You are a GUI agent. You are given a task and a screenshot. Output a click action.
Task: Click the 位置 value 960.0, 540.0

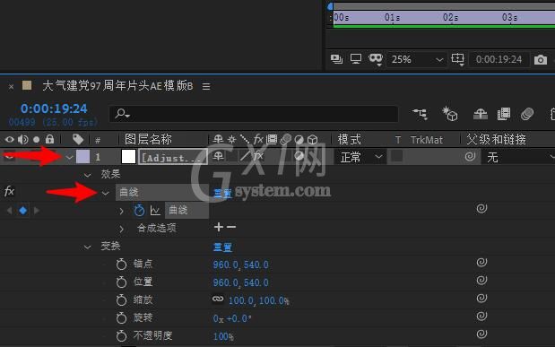240,282
